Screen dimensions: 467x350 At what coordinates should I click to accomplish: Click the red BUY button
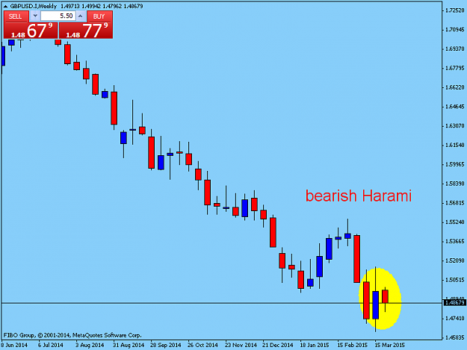point(99,16)
